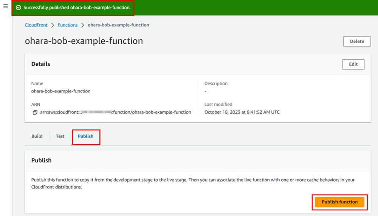
Task: Click the current function name in breadcrumb
Action: 118,25
